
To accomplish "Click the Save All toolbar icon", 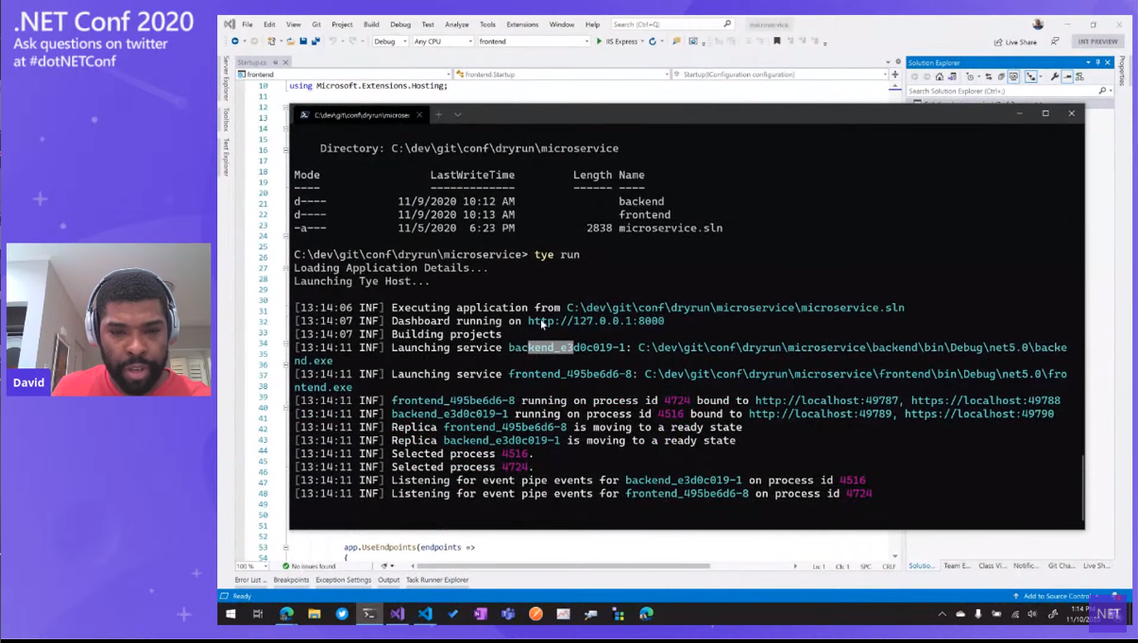I will 315,42.
